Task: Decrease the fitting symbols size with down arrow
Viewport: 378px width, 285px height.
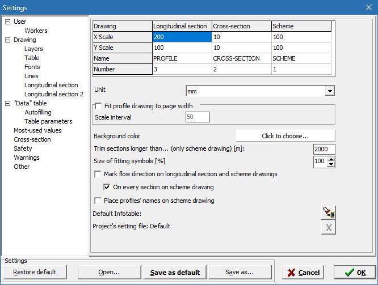Action: coord(331,165)
